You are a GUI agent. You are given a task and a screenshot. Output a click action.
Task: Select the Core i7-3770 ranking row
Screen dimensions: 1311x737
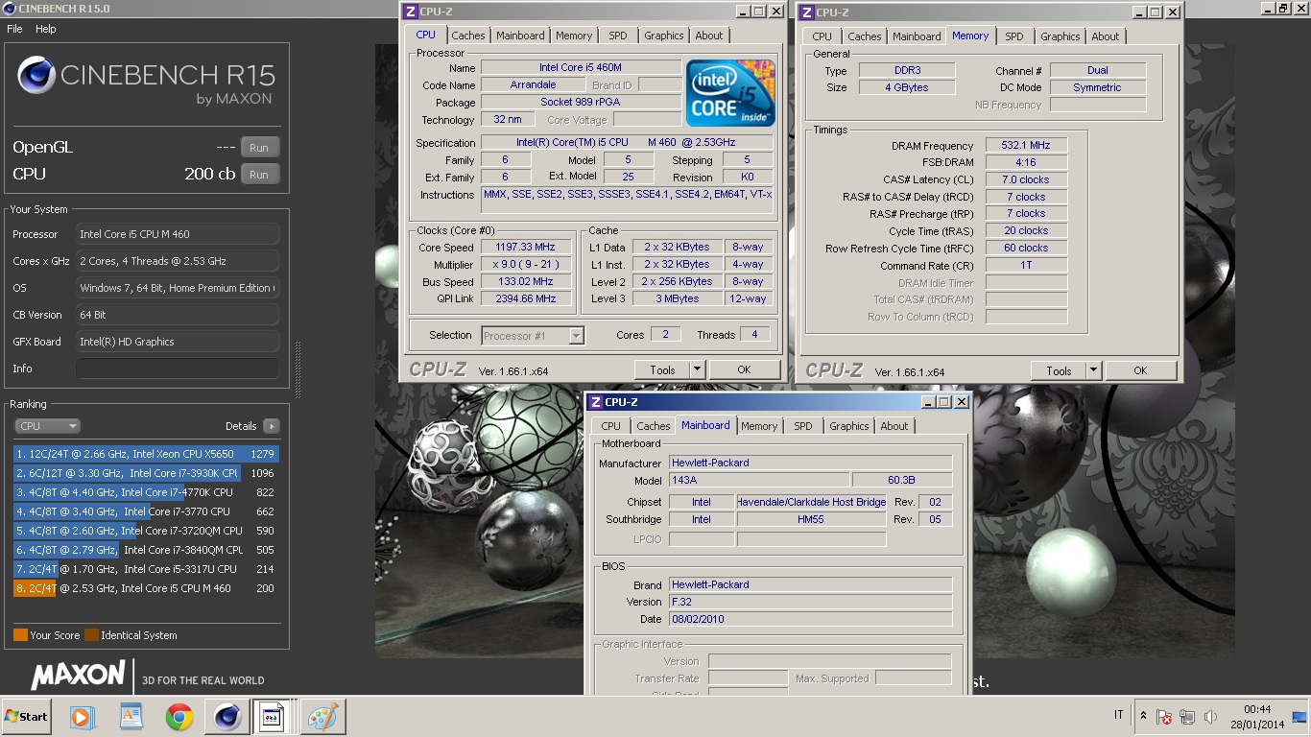[146, 511]
